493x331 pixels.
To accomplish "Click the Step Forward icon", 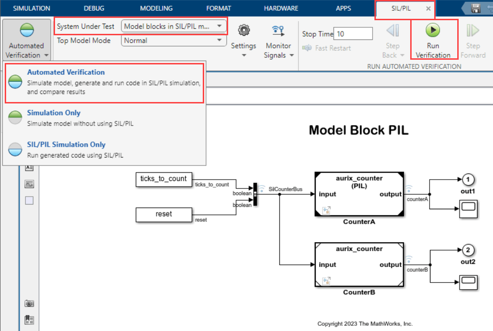I will (472, 31).
